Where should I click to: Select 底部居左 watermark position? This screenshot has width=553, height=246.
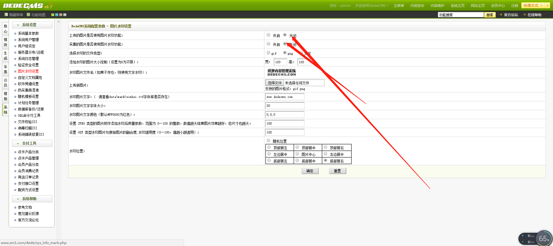coord(269,160)
